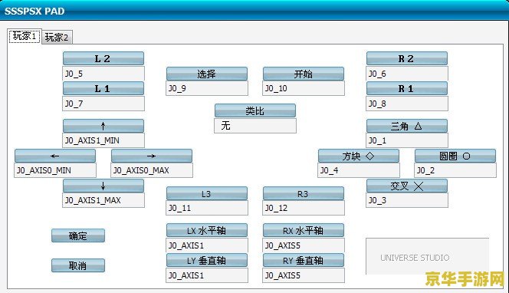Viewport: 509px width, 293px height.
Task: Click the L3 mapping button
Action: [207, 193]
